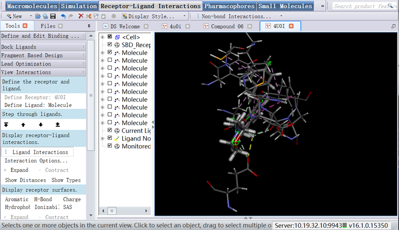The width and height of the screenshot is (399, 230).
Task: Jump to first ligand arrow icon
Action: [6, 124]
